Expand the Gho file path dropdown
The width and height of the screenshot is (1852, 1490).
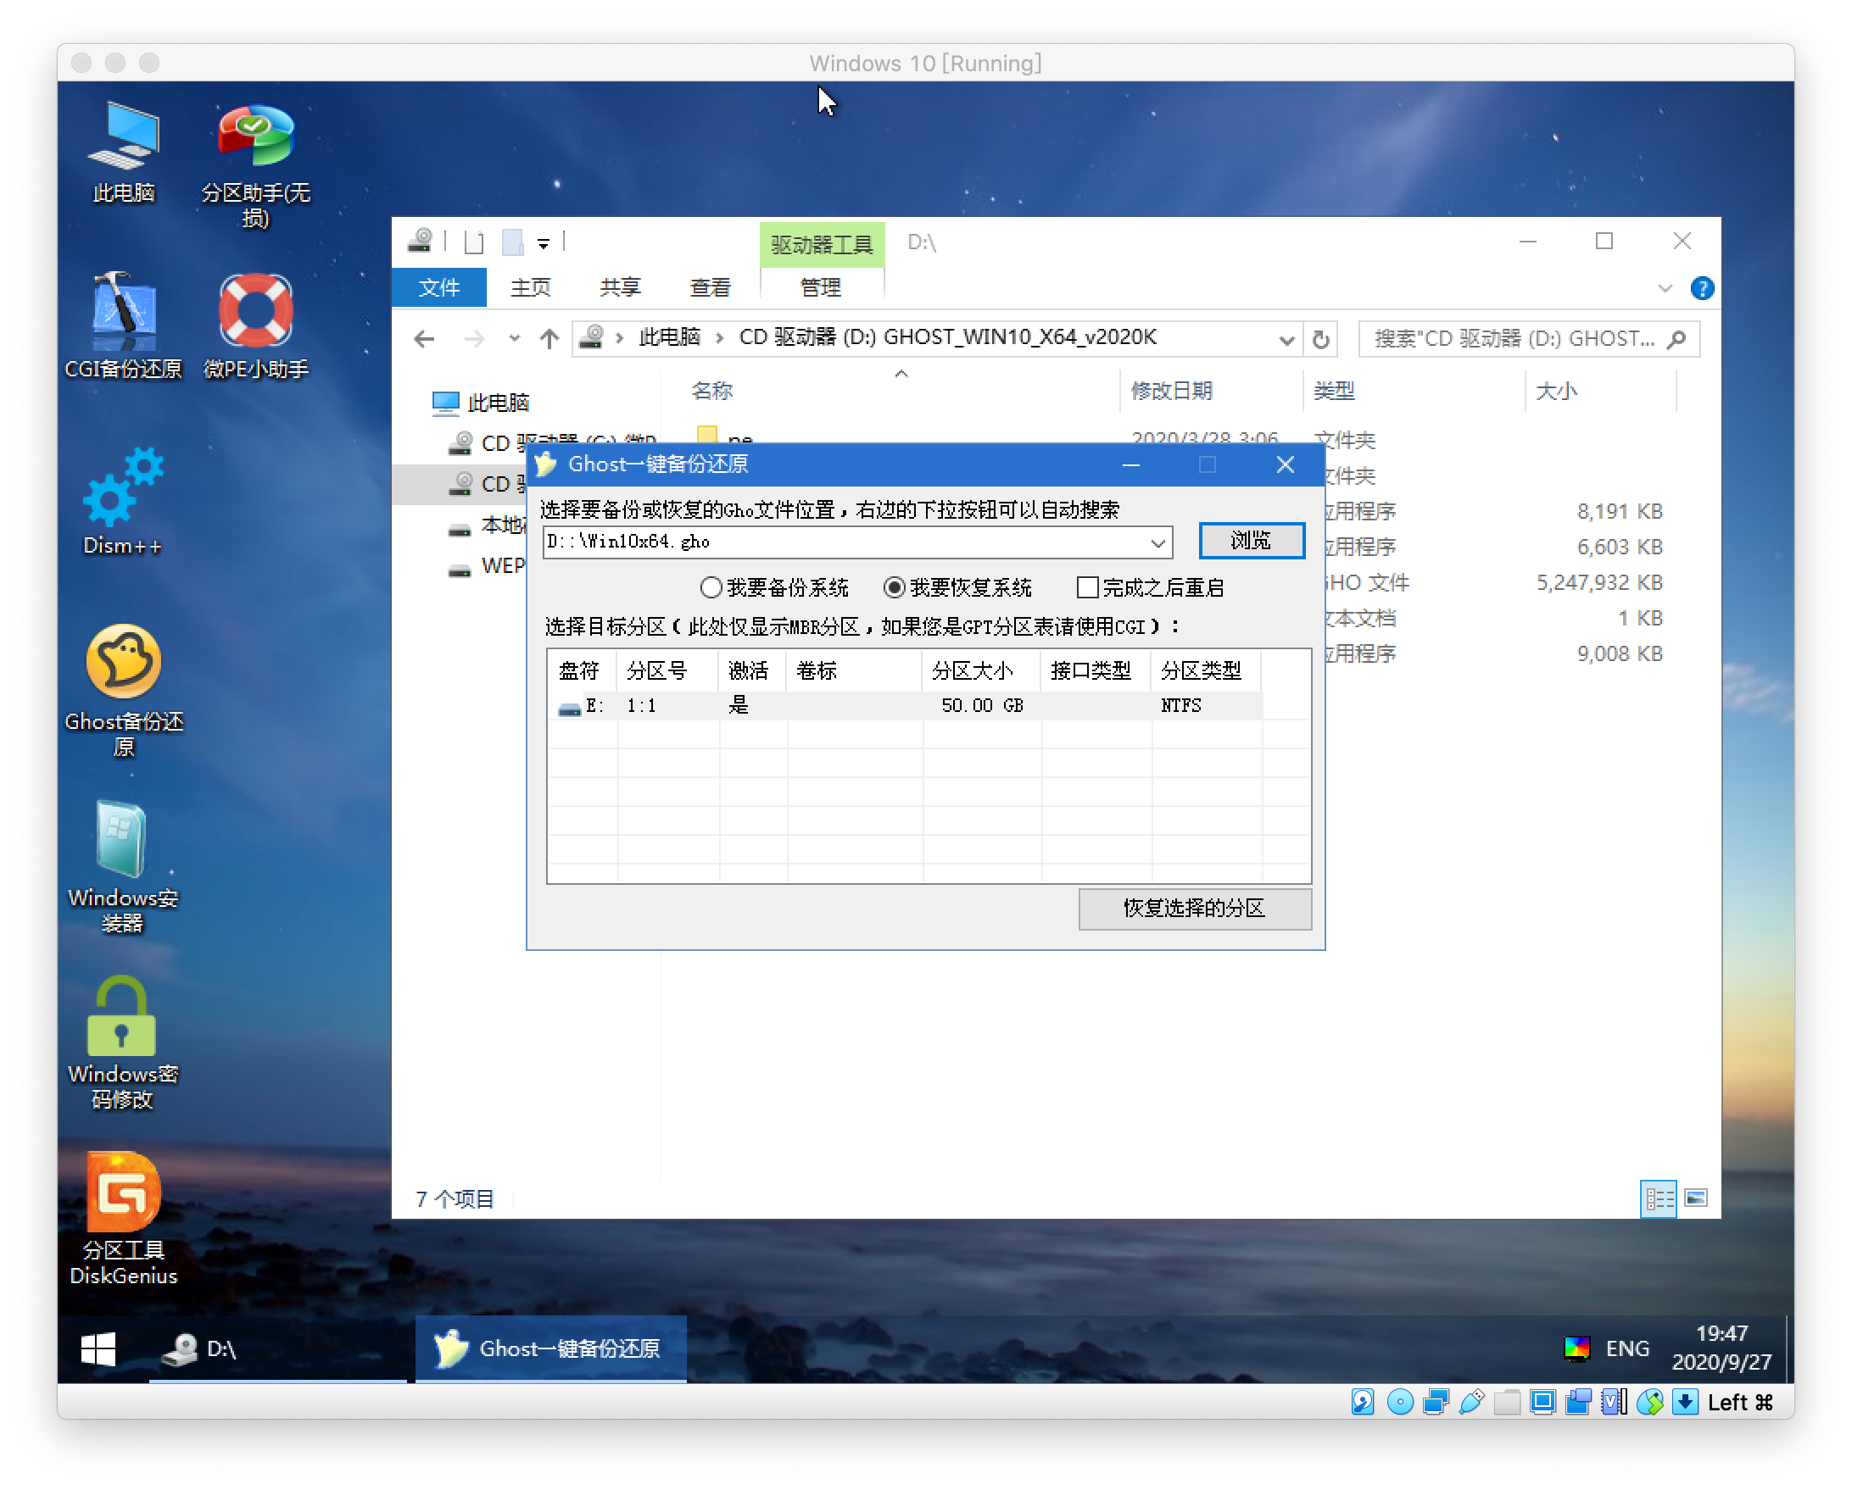coord(1158,542)
